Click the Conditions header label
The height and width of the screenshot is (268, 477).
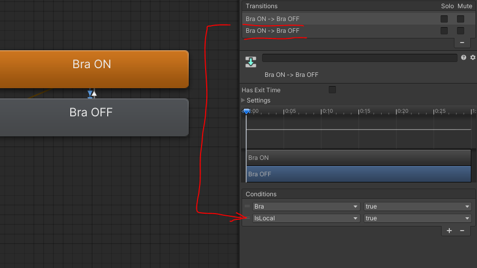click(261, 194)
